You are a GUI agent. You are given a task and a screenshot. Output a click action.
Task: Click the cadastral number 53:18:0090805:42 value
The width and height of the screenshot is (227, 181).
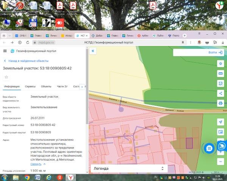(x=43, y=125)
